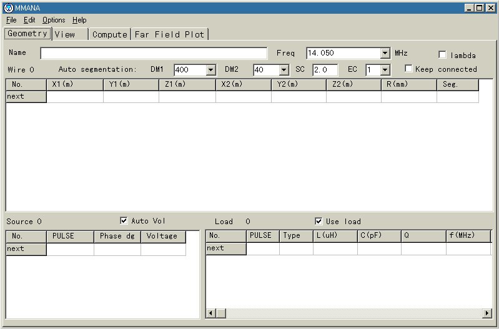499x329 pixels.
Task: Enable the lambda checkbox
Action: coord(443,55)
